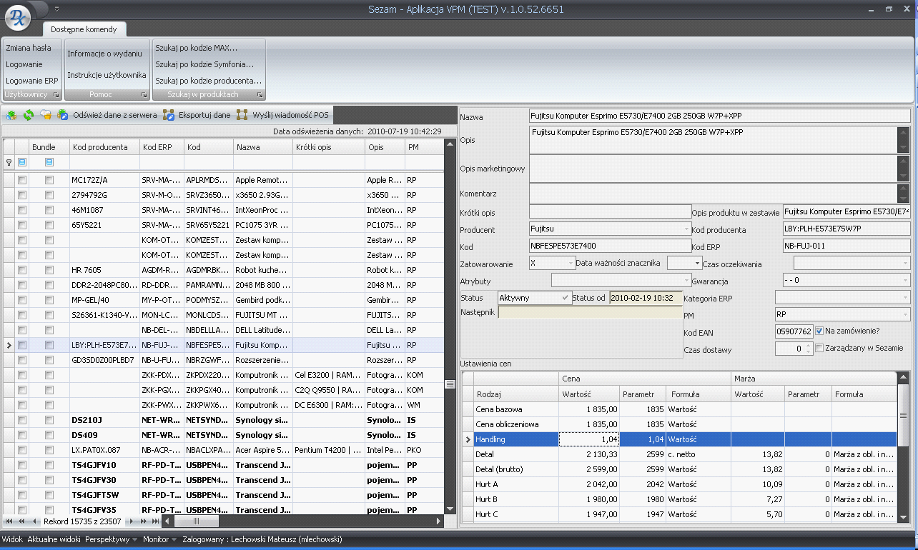Go to previous record in navigator
This screenshot has width=918, height=550.
[x=34, y=521]
